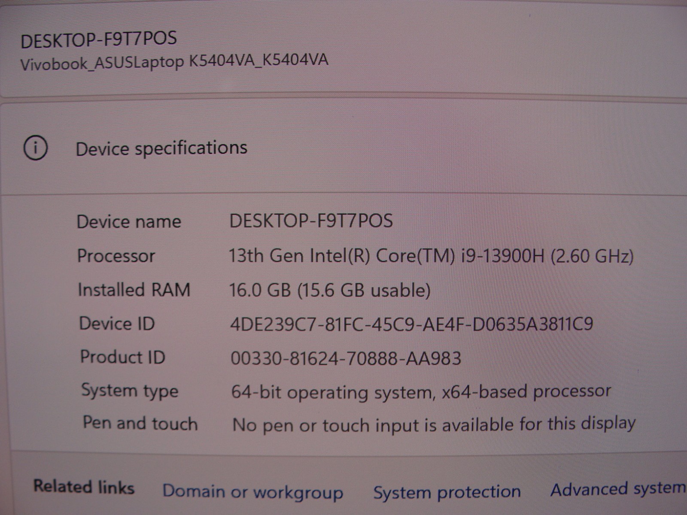Click the Device ID label

pyautogui.click(x=117, y=324)
